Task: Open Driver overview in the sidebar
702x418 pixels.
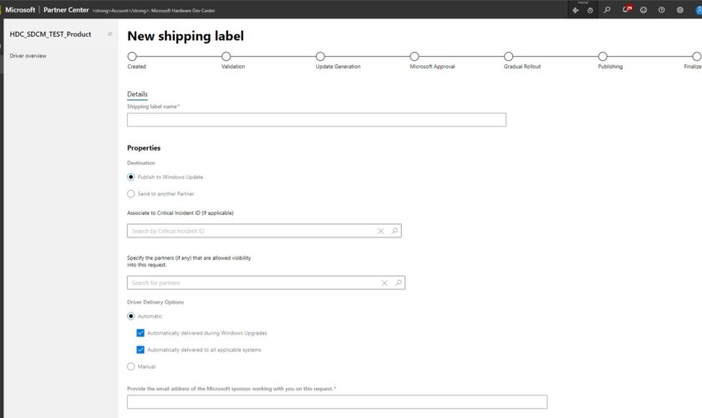Action: tap(28, 56)
